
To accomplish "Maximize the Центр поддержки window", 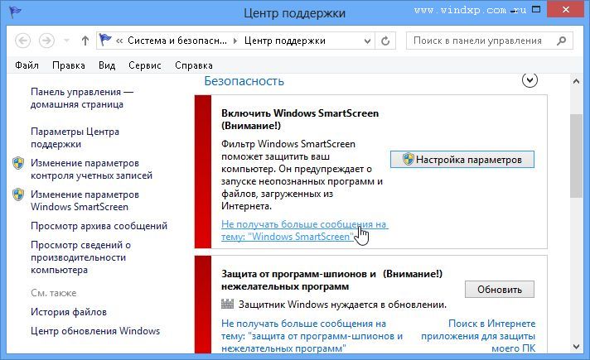I will pyautogui.click(x=536, y=9).
